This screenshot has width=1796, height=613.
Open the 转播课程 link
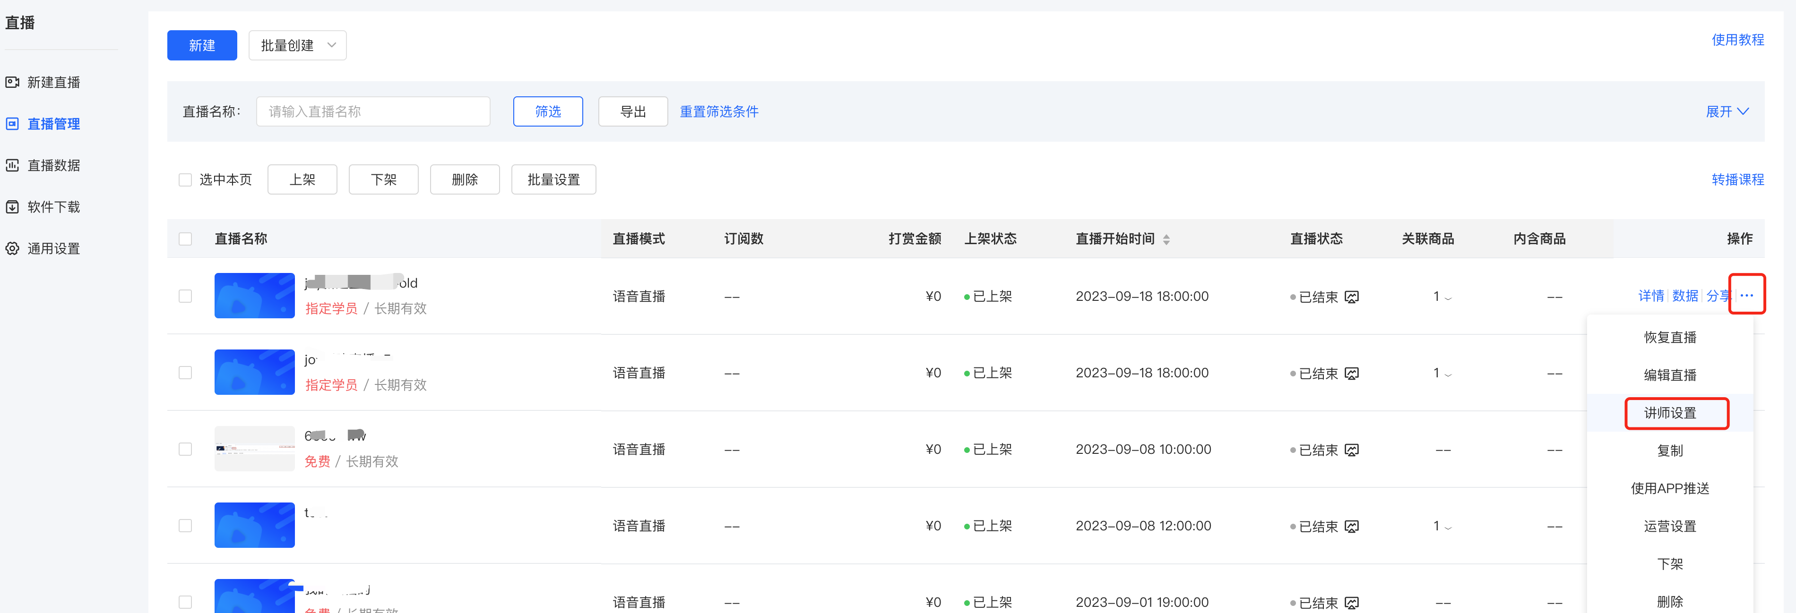(1737, 180)
